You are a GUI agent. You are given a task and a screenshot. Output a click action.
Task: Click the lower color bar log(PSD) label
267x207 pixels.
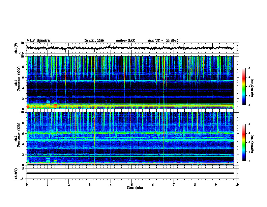tap(253, 144)
